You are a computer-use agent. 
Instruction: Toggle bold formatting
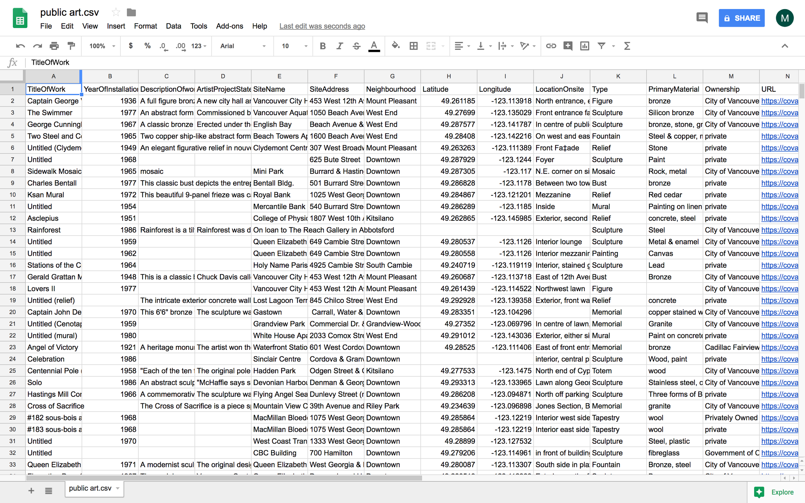[x=322, y=46]
